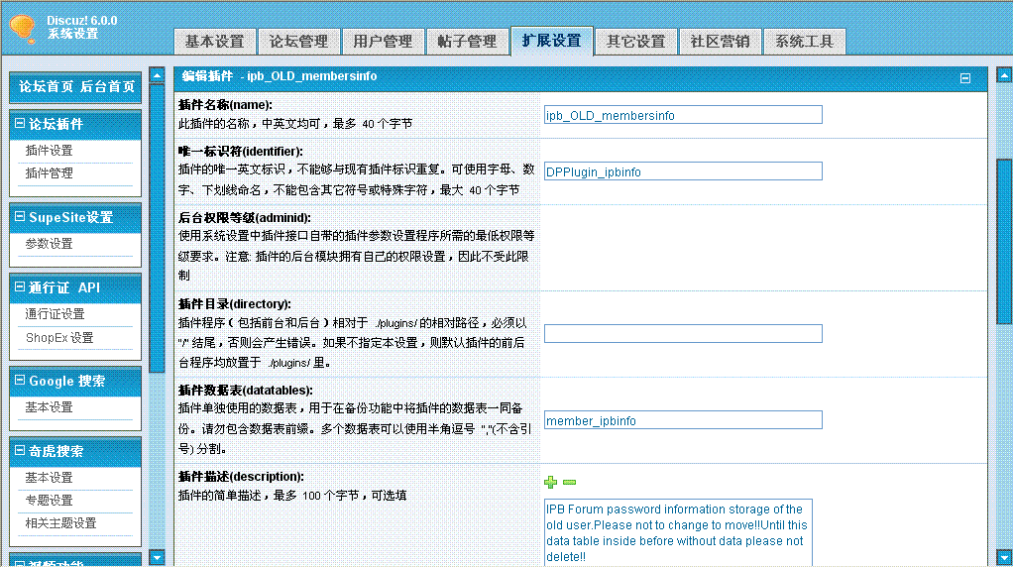Viewport: 1013px width, 567px height.
Task: Click the 插件目录(directory) label
Action: pos(235,303)
